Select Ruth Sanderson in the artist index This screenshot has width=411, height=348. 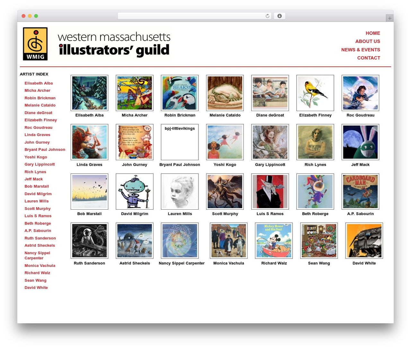click(x=40, y=238)
